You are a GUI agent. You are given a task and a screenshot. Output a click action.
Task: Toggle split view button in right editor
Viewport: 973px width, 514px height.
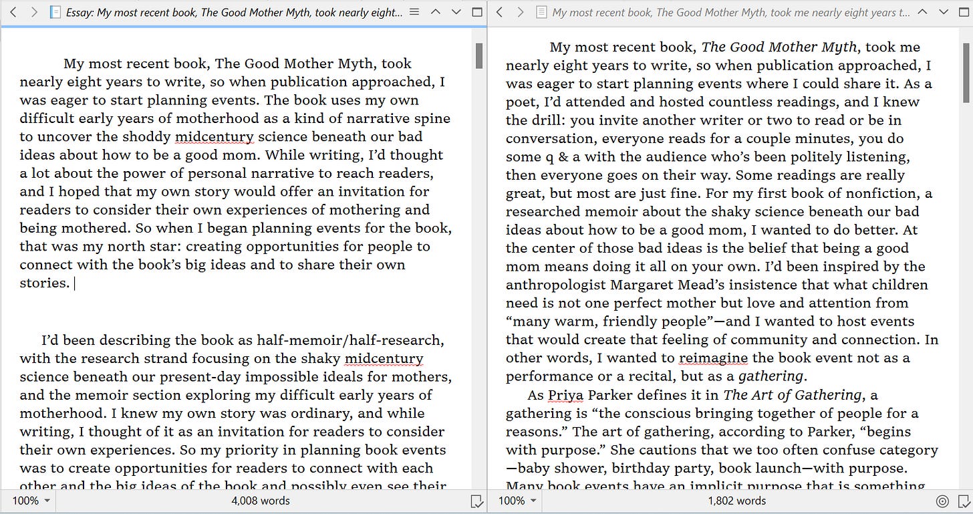964,12
